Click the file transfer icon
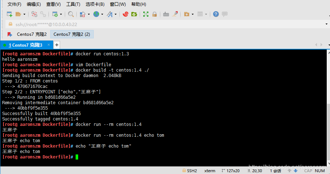Viewport: 330px width, 174px height. point(82,14)
